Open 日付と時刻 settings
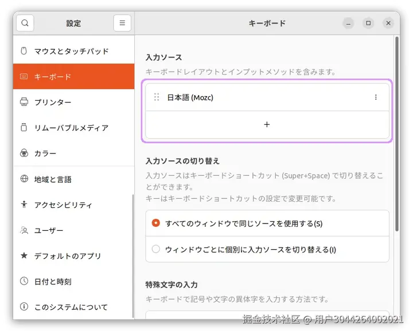Viewport: 413px width, 334px height. coord(74,281)
